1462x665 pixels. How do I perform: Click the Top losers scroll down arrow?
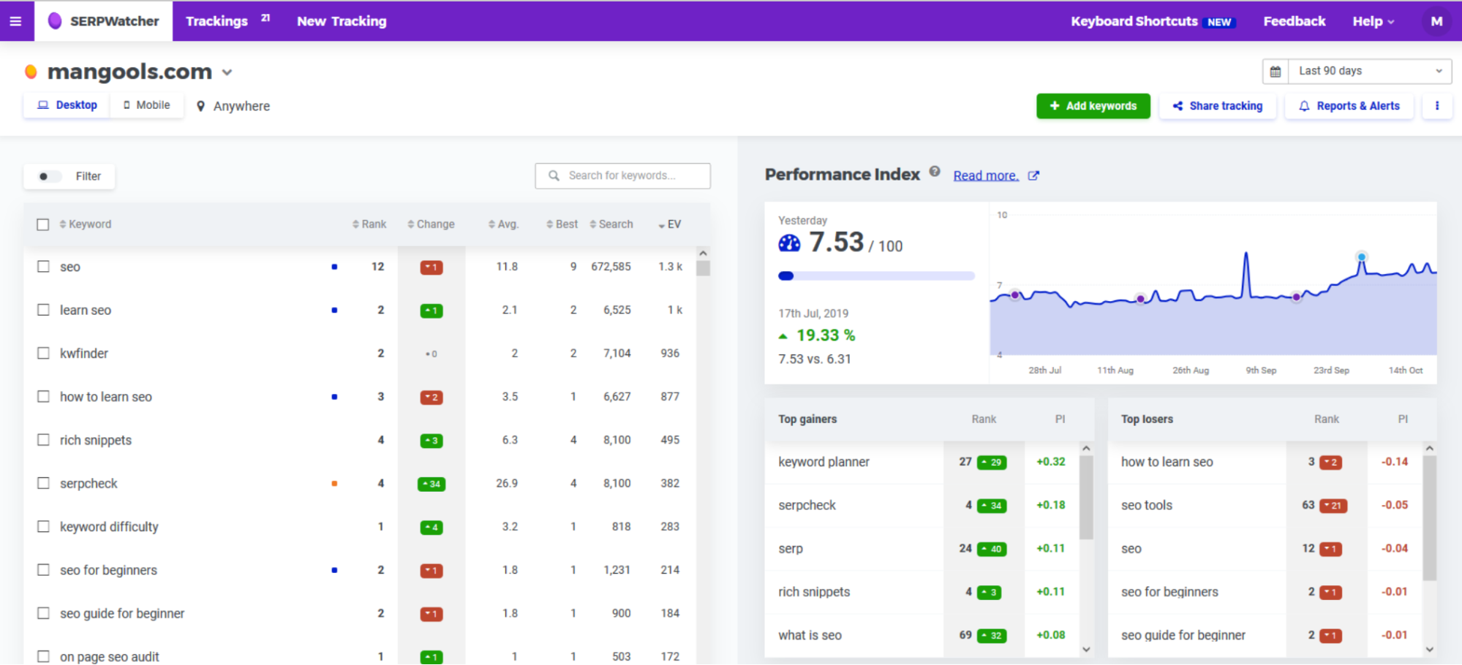1429,649
